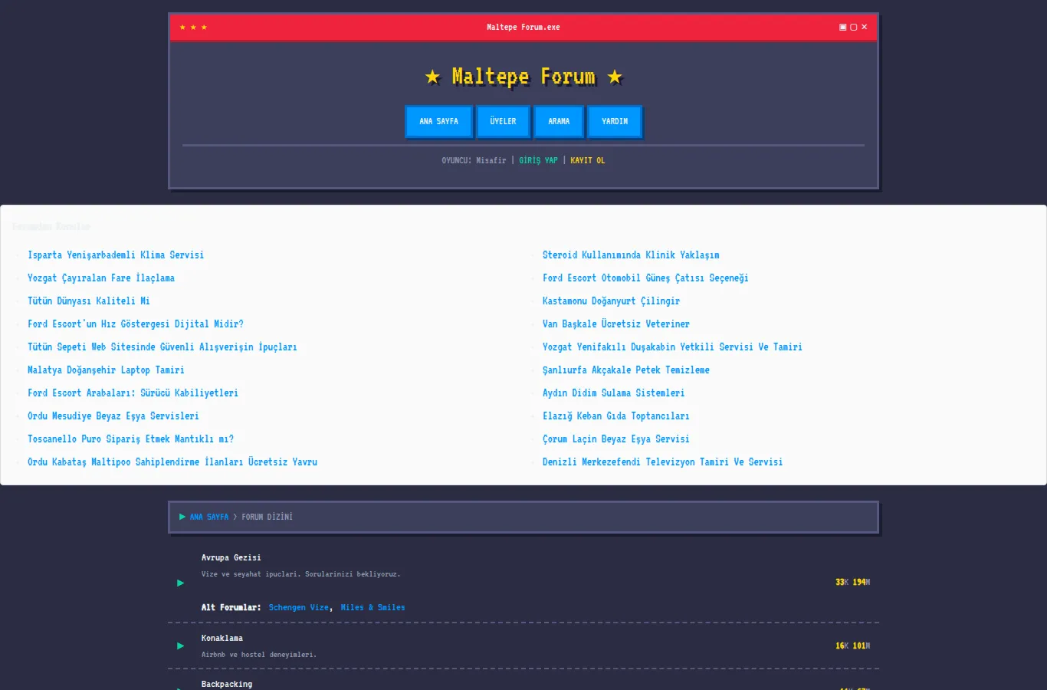Open Isparta Yenişarbademli Klima Servisi topic
The width and height of the screenshot is (1047, 690).
click(x=116, y=255)
